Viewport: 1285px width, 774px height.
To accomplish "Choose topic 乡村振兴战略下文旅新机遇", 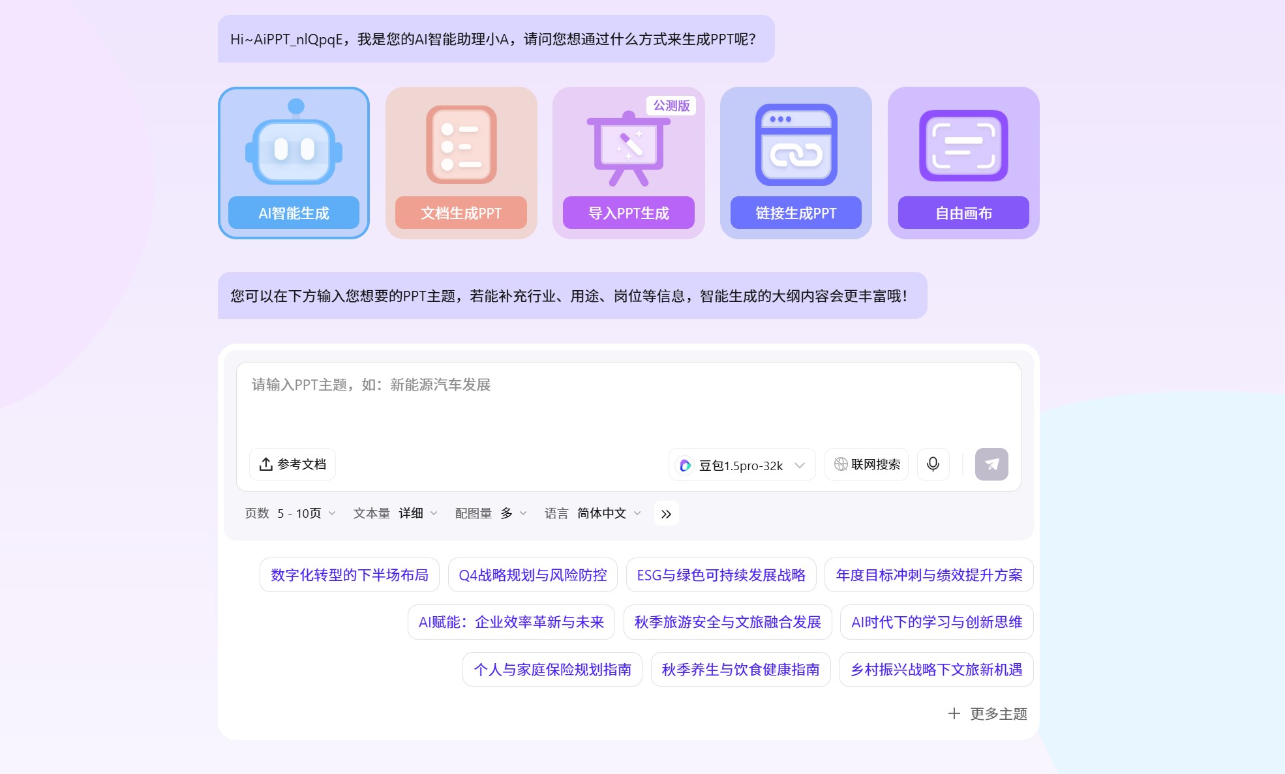I will 936,670.
